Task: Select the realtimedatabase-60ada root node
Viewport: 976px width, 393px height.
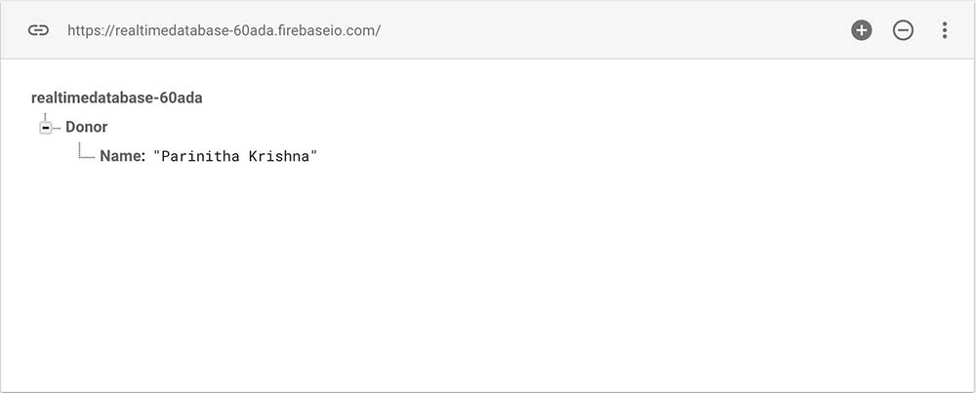Action: (x=117, y=98)
